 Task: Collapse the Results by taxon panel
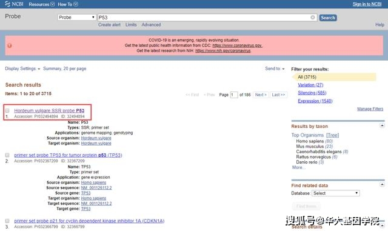[382, 126]
